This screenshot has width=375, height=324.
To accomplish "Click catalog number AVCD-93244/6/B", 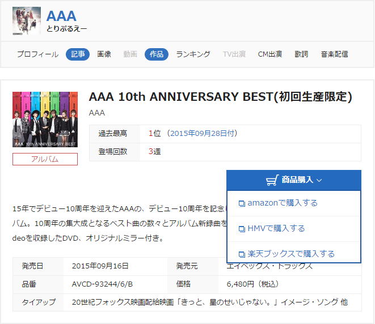I will pos(102,284).
